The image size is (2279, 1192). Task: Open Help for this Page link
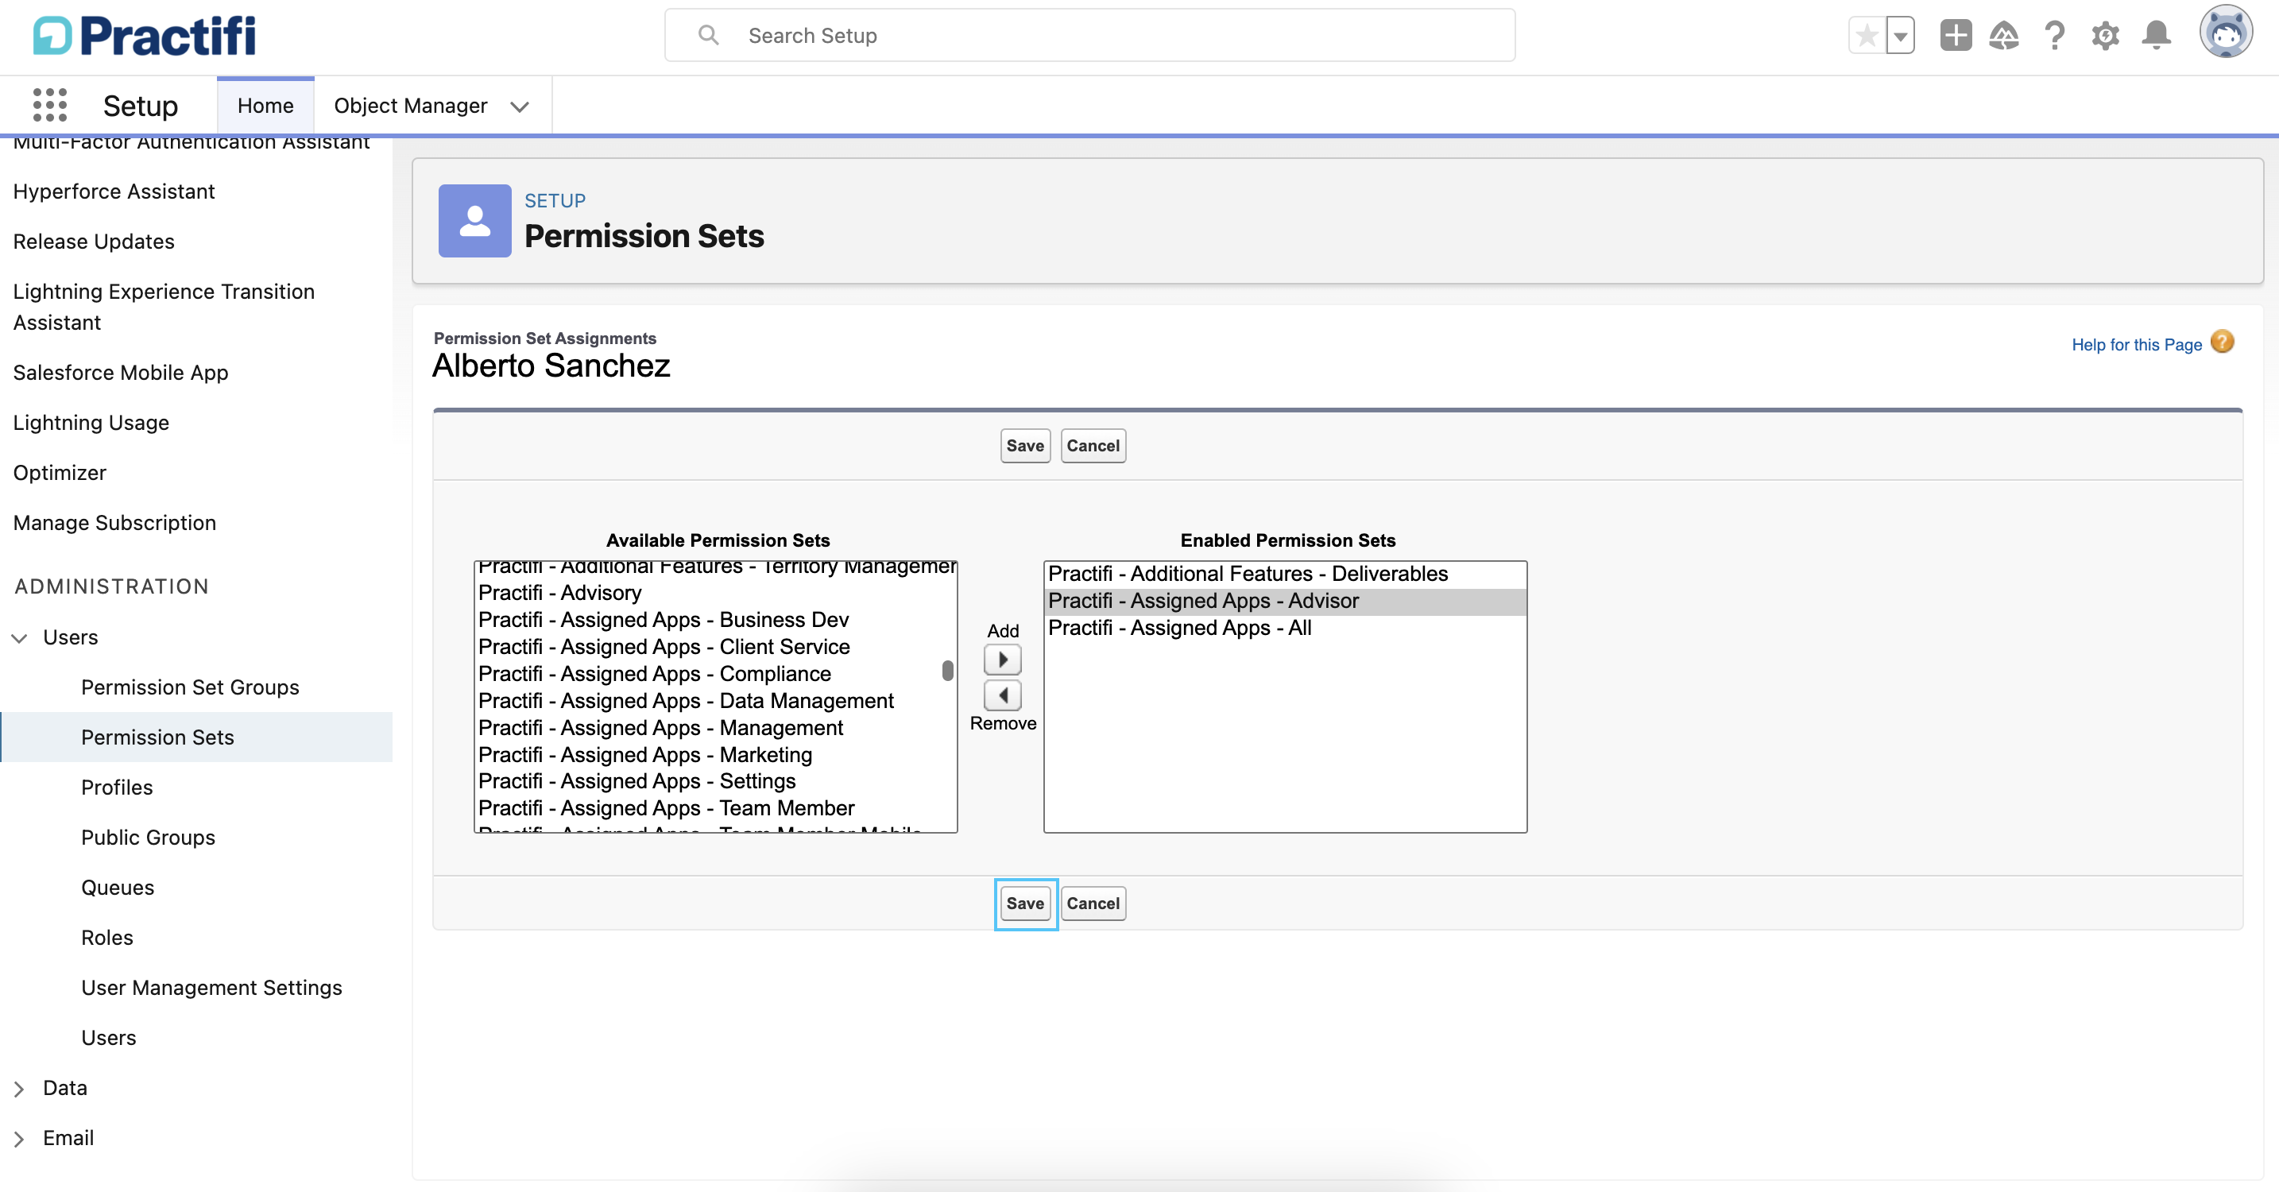(x=2136, y=344)
